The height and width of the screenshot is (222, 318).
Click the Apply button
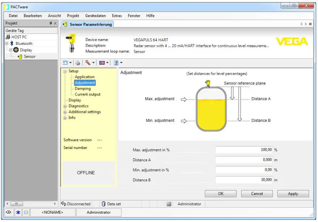click(293, 193)
